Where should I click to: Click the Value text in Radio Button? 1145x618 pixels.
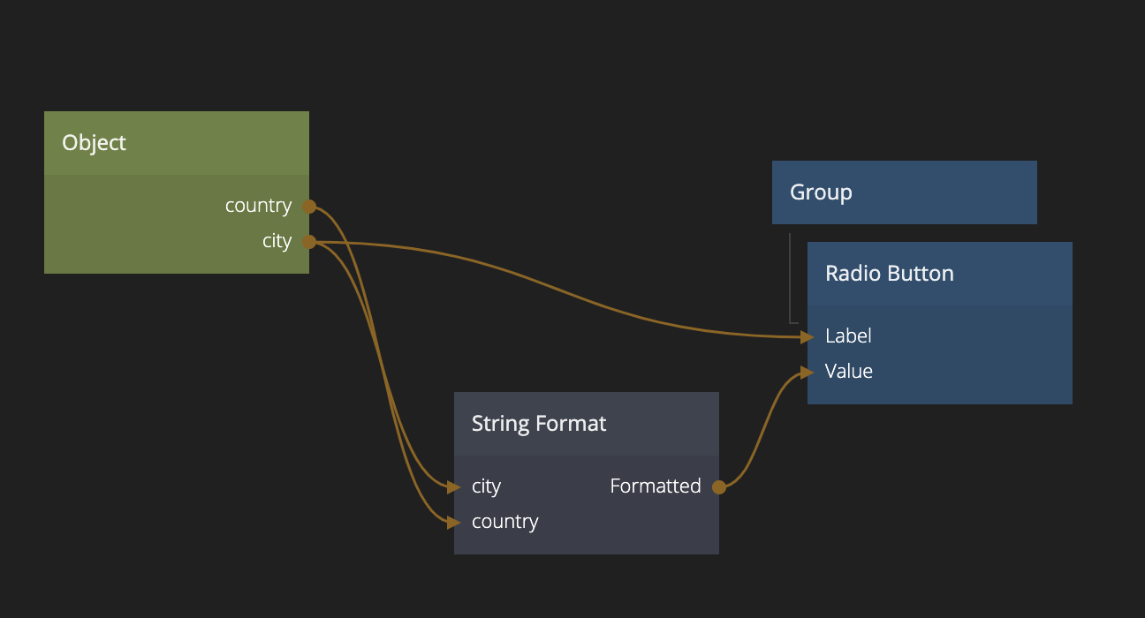848,372
